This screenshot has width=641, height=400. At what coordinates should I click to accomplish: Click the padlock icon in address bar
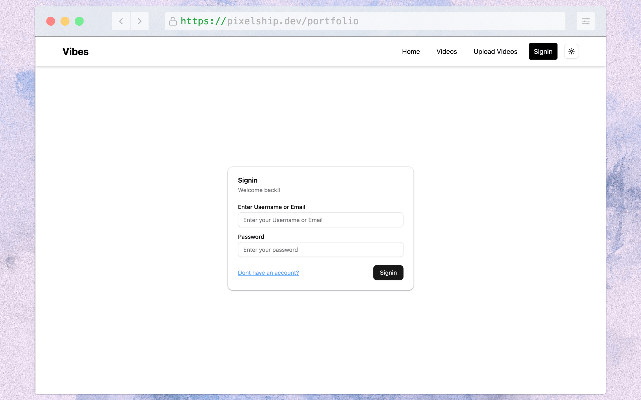(x=173, y=21)
